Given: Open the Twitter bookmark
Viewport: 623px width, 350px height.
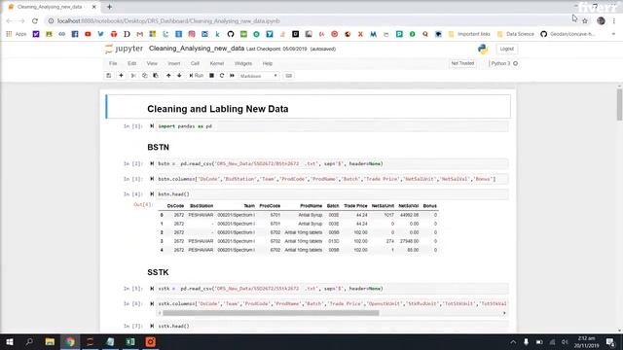Looking at the screenshot, I should click(100, 34).
